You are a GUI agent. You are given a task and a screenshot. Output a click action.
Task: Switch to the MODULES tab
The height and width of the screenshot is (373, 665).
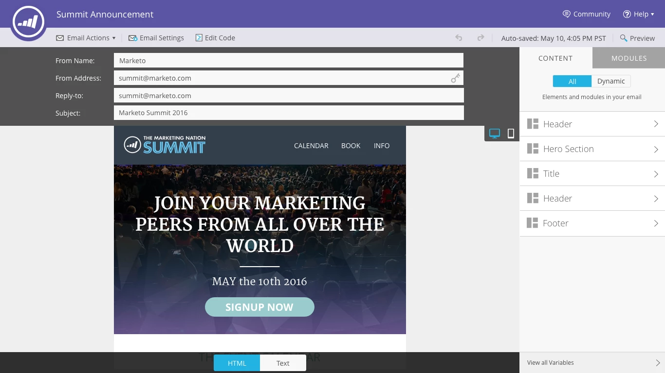[x=629, y=58]
